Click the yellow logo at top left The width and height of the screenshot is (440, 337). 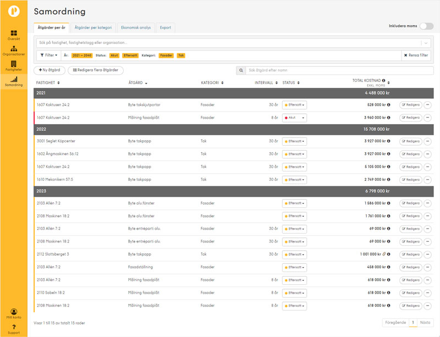point(14,10)
